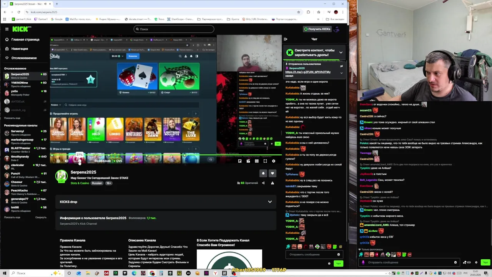Collapse chat with arrow icon

[285, 39]
